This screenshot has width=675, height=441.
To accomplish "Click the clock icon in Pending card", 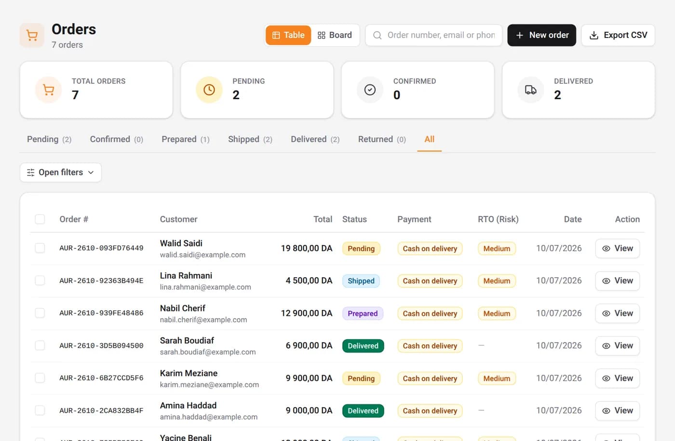I will point(209,90).
